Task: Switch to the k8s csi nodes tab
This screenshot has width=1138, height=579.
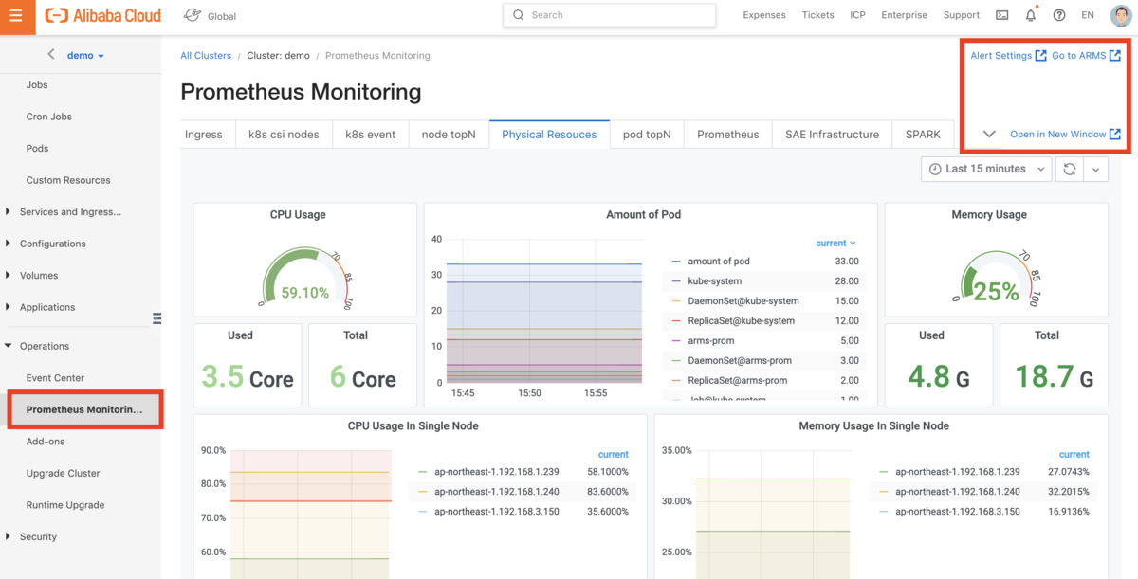Action: (x=284, y=134)
